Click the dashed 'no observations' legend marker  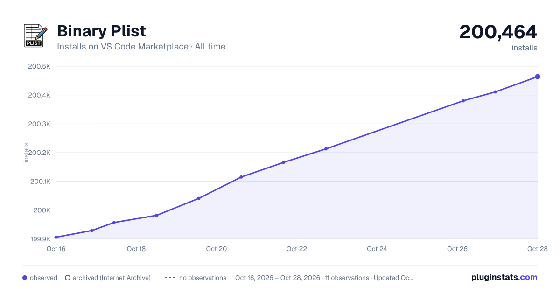coord(170,278)
